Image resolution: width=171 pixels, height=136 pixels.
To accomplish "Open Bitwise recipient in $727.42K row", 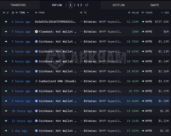I will pyautogui.click(x=103, y=22).
